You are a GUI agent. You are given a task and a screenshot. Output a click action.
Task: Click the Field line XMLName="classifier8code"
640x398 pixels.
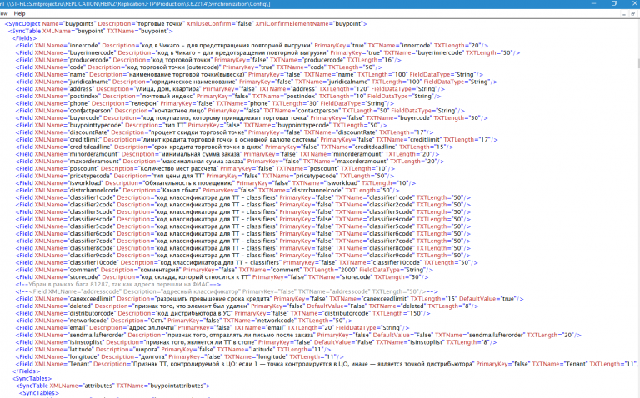tap(242, 248)
